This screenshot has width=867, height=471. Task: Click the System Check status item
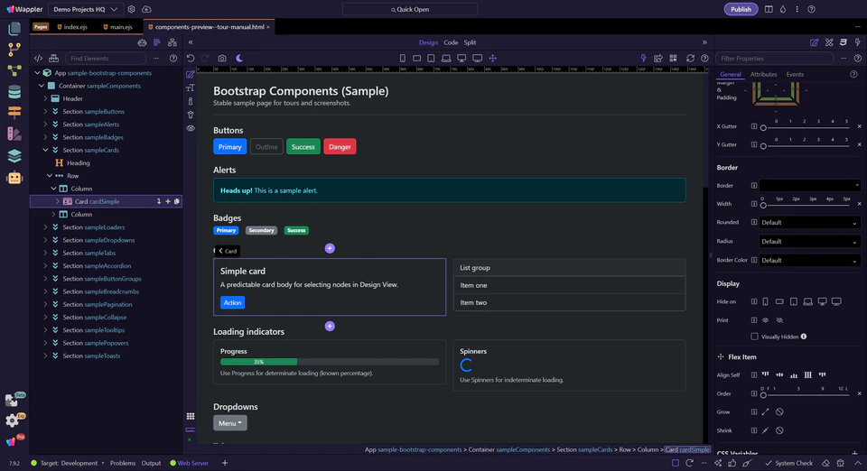[x=788, y=463]
